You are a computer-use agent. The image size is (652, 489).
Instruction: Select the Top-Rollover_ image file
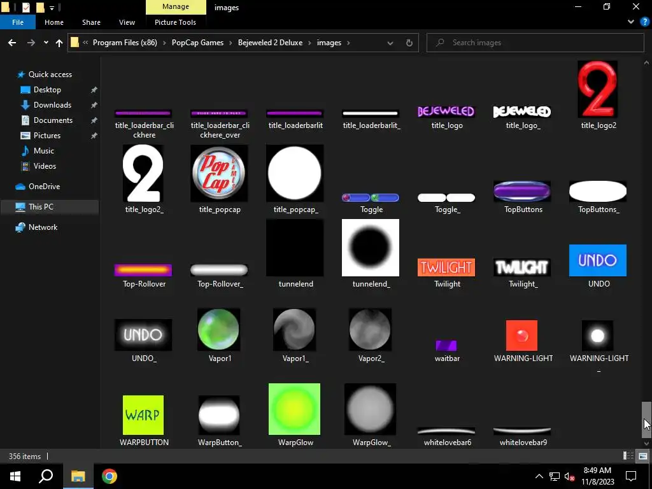[x=219, y=270]
